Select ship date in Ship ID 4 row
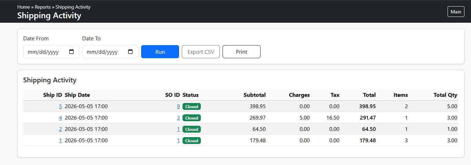This screenshot has height=165, width=471. coord(86,117)
